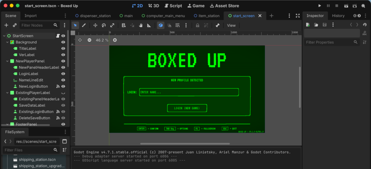This screenshot has width=371, height=169.
Task: Zoom out with the minus button
Action: coord(89,40)
